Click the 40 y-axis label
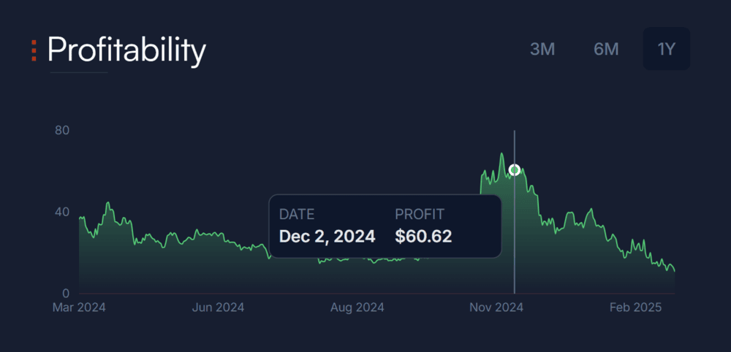 pyautogui.click(x=61, y=213)
